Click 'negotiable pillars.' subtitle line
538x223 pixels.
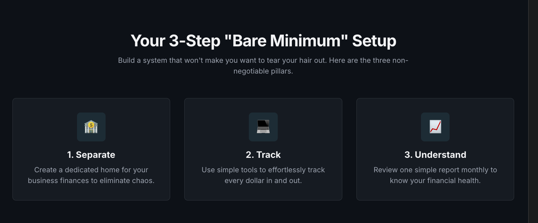click(x=263, y=71)
